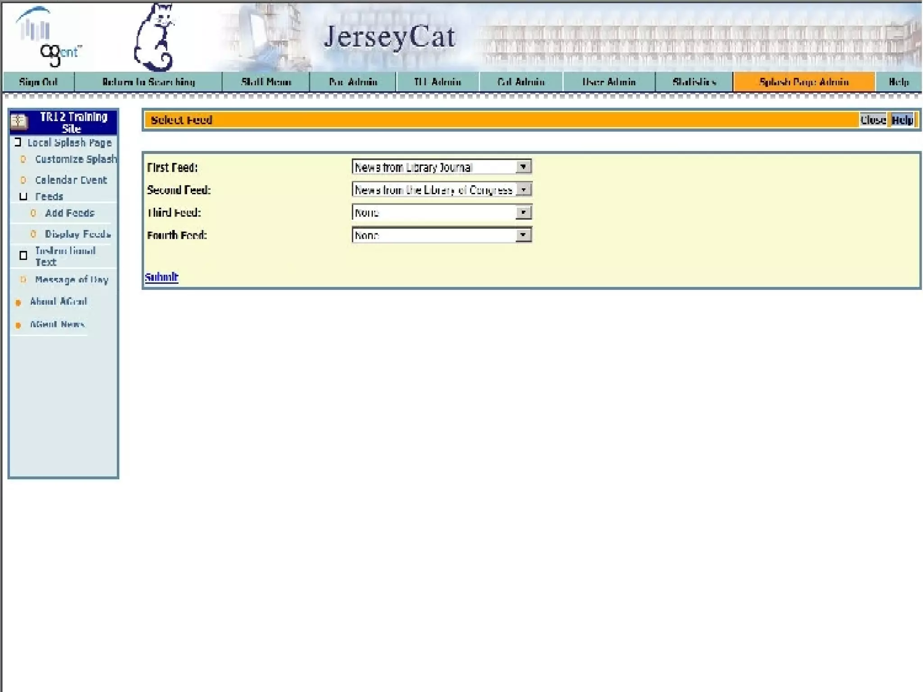Viewport: 923px width, 692px height.
Task: Open the Fourth Feed dropdown
Action: pyautogui.click(x=523, y=235)
